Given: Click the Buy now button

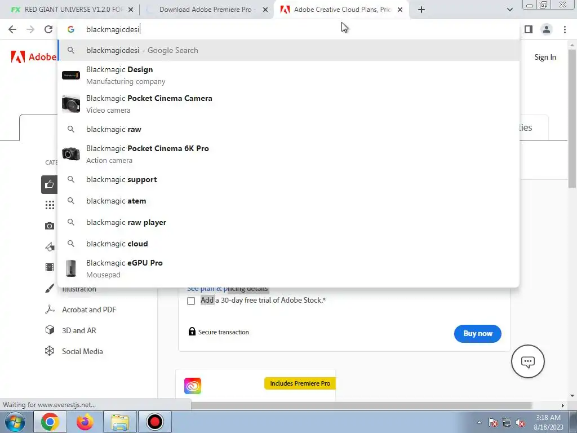Looking at the screenshot, I should coord(477,334).
